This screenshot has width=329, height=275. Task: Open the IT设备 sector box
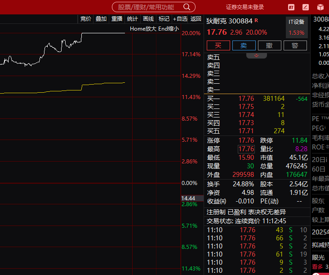(x=296, y=27)
